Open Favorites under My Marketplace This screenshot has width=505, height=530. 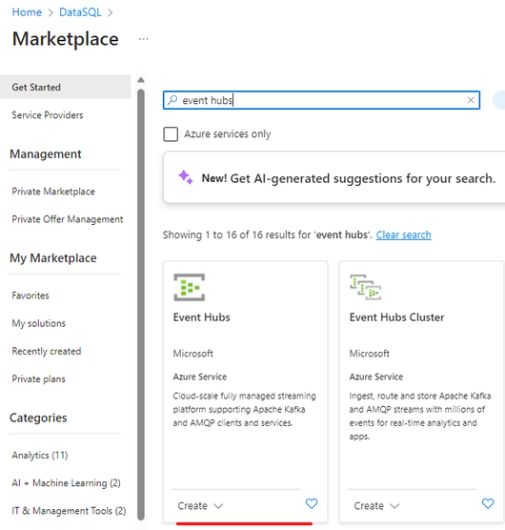(x=30, y=296)
